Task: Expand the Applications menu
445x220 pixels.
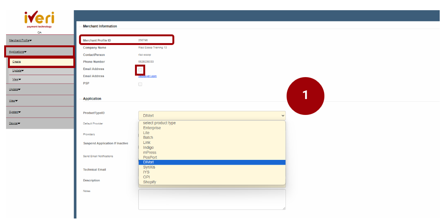Action: (x=17, y=51)
